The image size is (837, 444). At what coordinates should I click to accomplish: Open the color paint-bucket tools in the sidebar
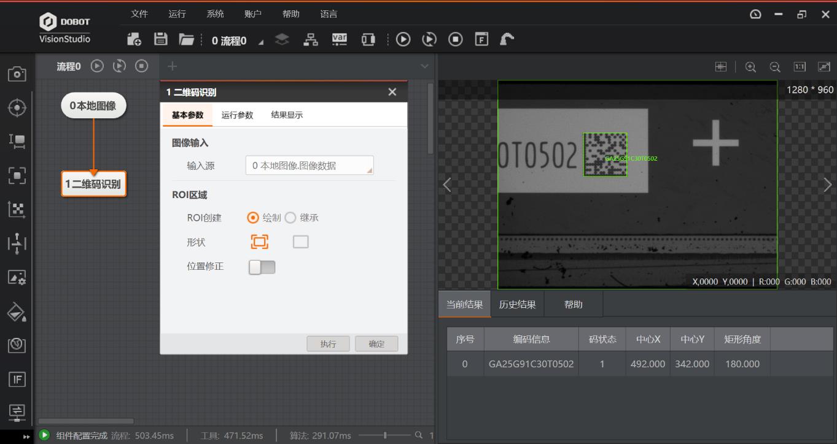[17, 312]
